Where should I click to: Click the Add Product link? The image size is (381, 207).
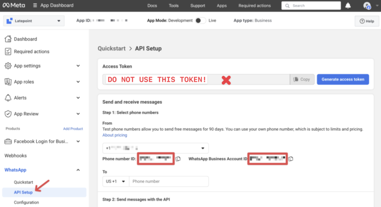[73, 129]
